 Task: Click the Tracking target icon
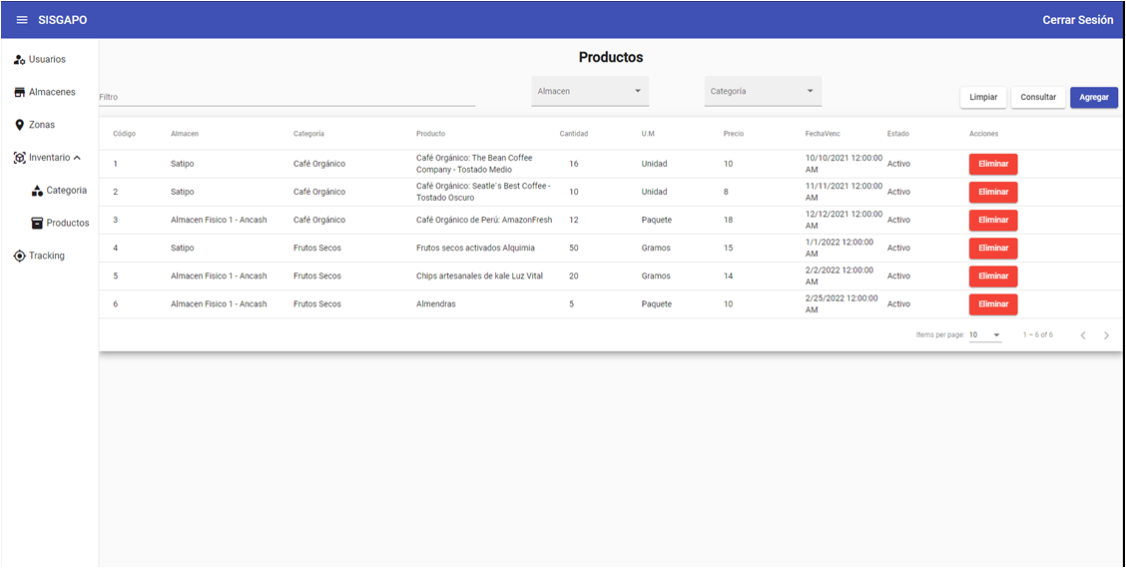click(19, 257)
